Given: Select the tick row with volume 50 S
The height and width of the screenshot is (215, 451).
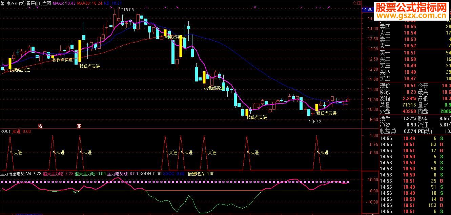Looking at the screenshot, I should 415,169.
